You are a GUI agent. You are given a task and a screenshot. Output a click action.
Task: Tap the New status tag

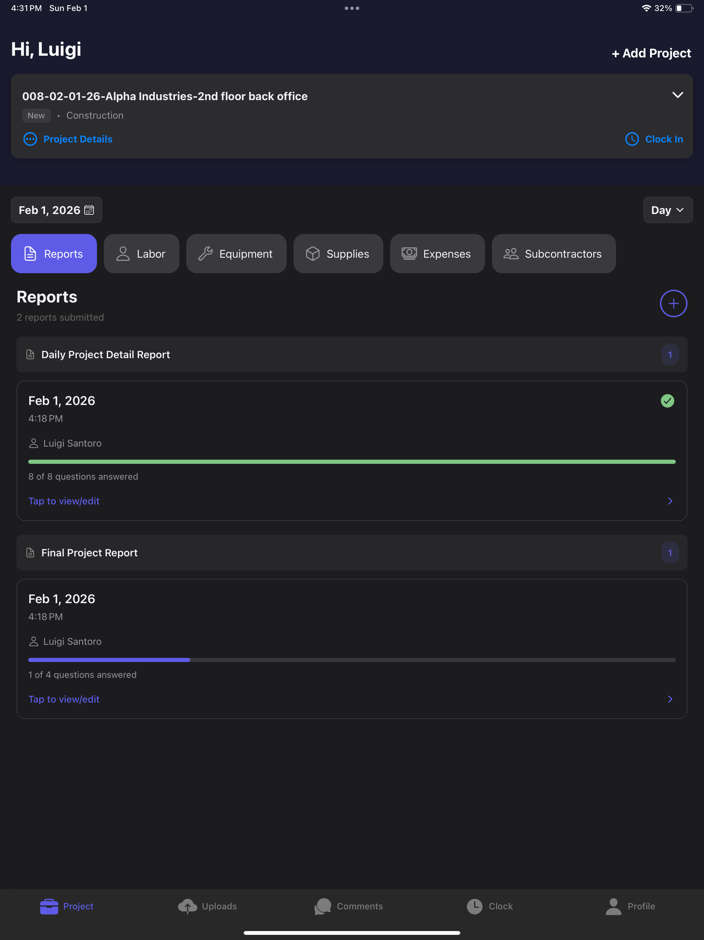36,115
